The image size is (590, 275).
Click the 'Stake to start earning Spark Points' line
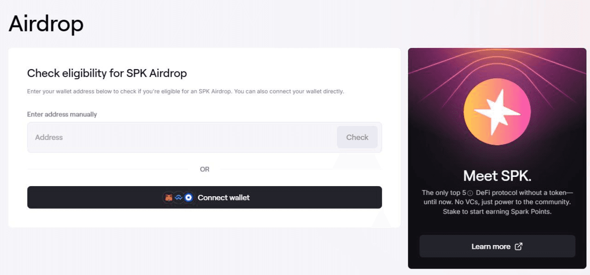(x=497, y=212)
